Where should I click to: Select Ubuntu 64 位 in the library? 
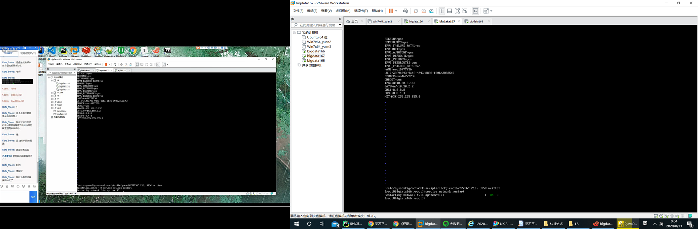tap(317, 37)
